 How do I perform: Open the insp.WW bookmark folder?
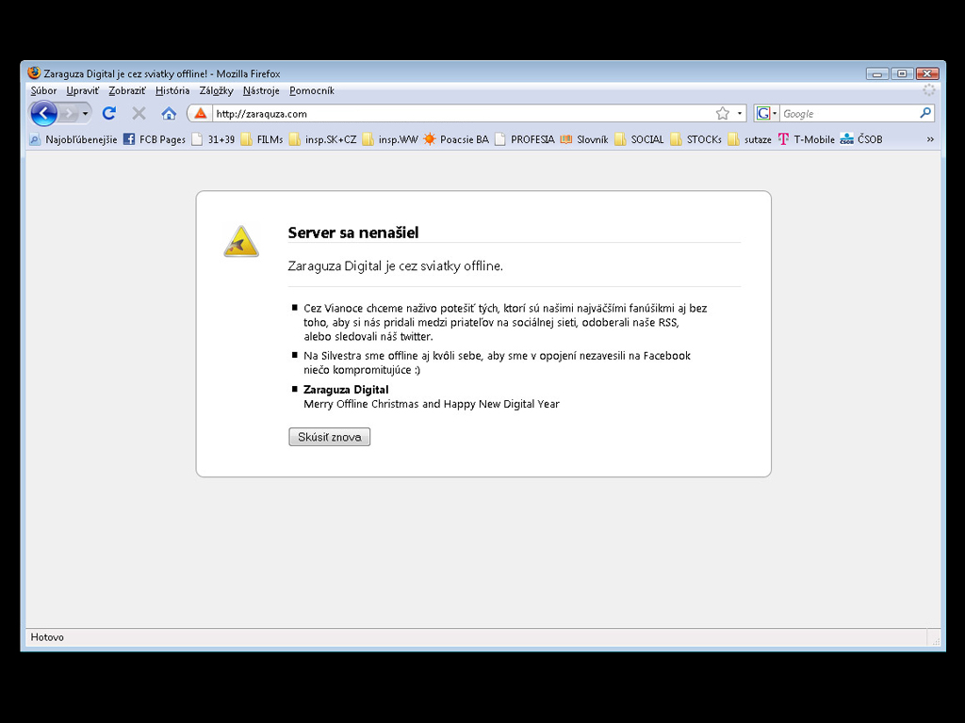[x=390, y=139]
